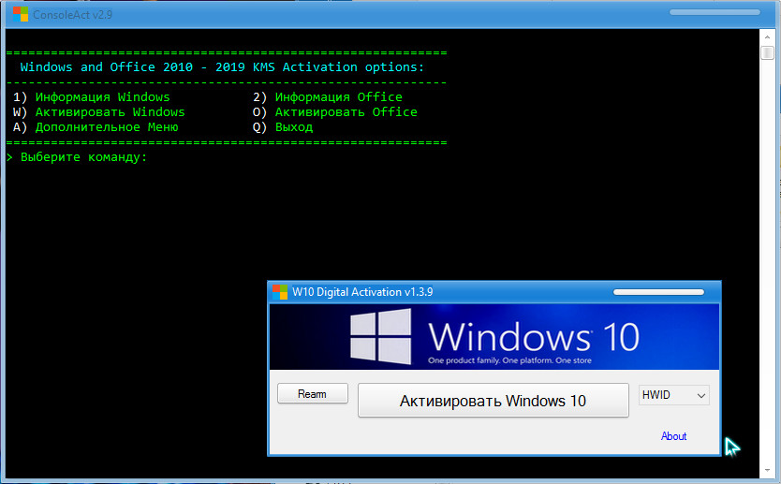This screenshot has height=484, width=781.
Task: Choose the 'Активировать Office' console option
Action: (x=346, y=111)
